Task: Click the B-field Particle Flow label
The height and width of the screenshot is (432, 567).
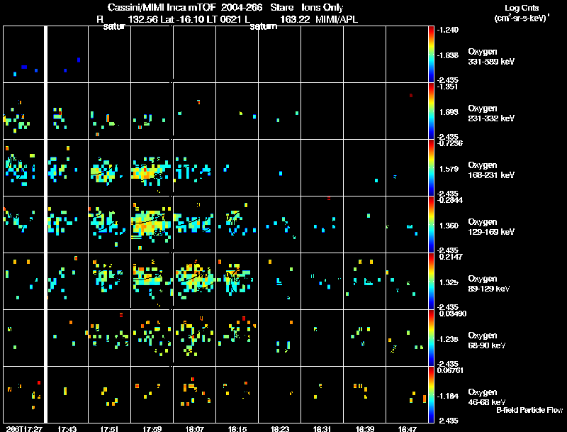Action: click(x=529, y=410)
